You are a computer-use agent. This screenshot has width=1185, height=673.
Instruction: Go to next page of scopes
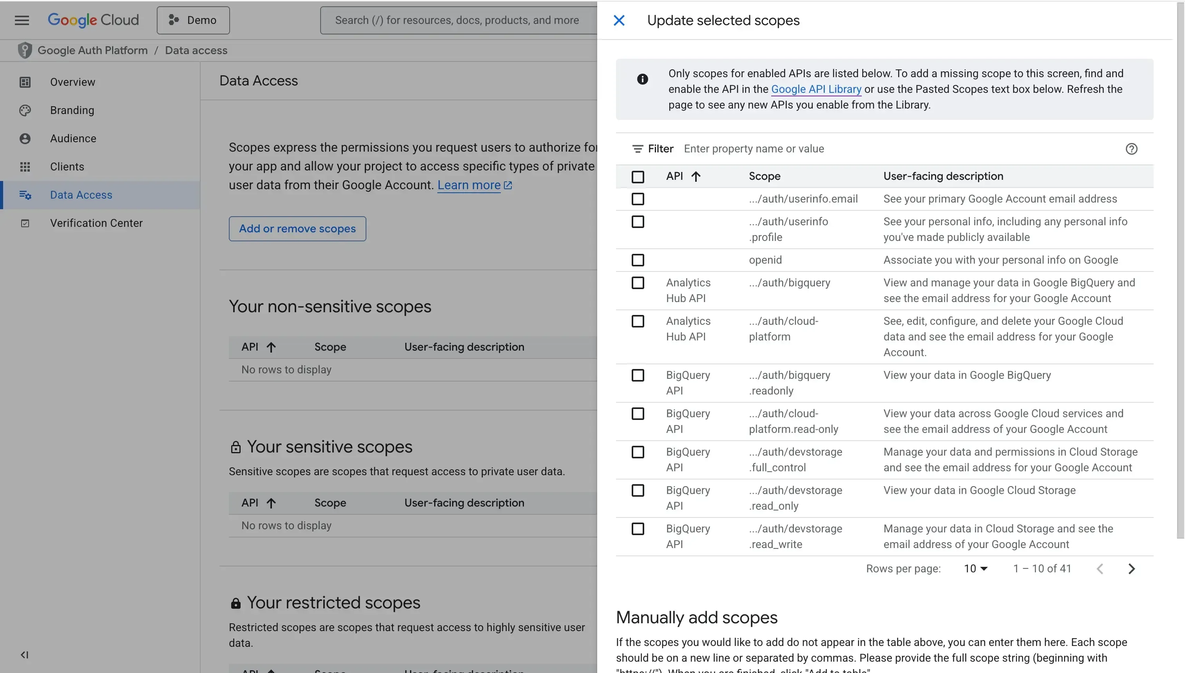pyautogui.click(x=1131, y=568)
